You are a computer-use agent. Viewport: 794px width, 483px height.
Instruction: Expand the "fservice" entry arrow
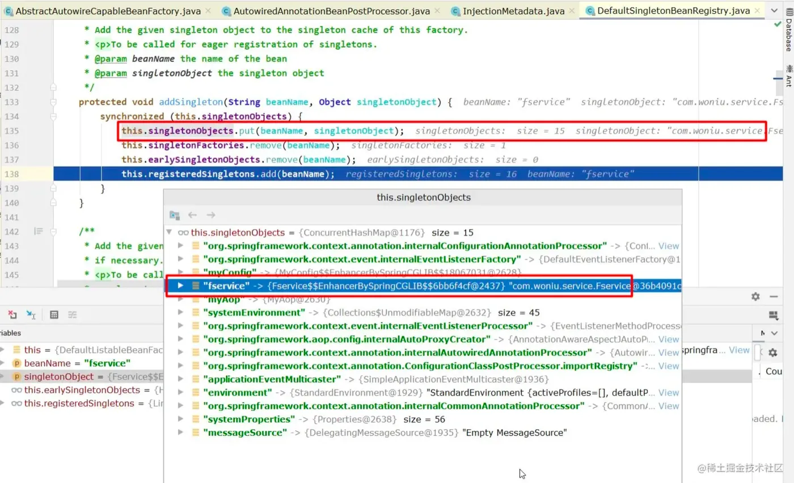[181, 286]
